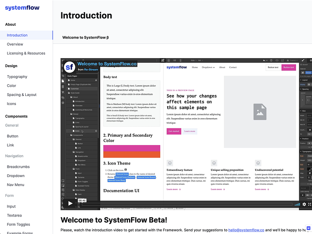Open the Typography design page
Image resolution: width=312 pixels, height=234 pixels.
tap(17, 76)
